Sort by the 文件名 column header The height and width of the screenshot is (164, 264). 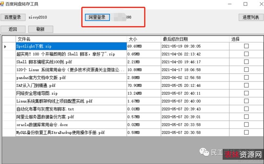point(71,39)
